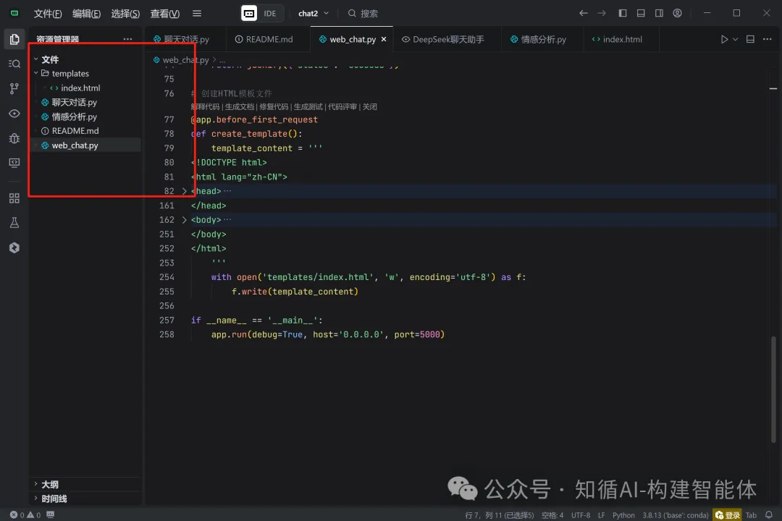Open 查看(V) menu

coord(164,14)
